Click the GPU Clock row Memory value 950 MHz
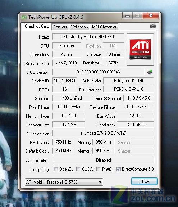This screenshot has width=178, height=207. tap(104, 142)
